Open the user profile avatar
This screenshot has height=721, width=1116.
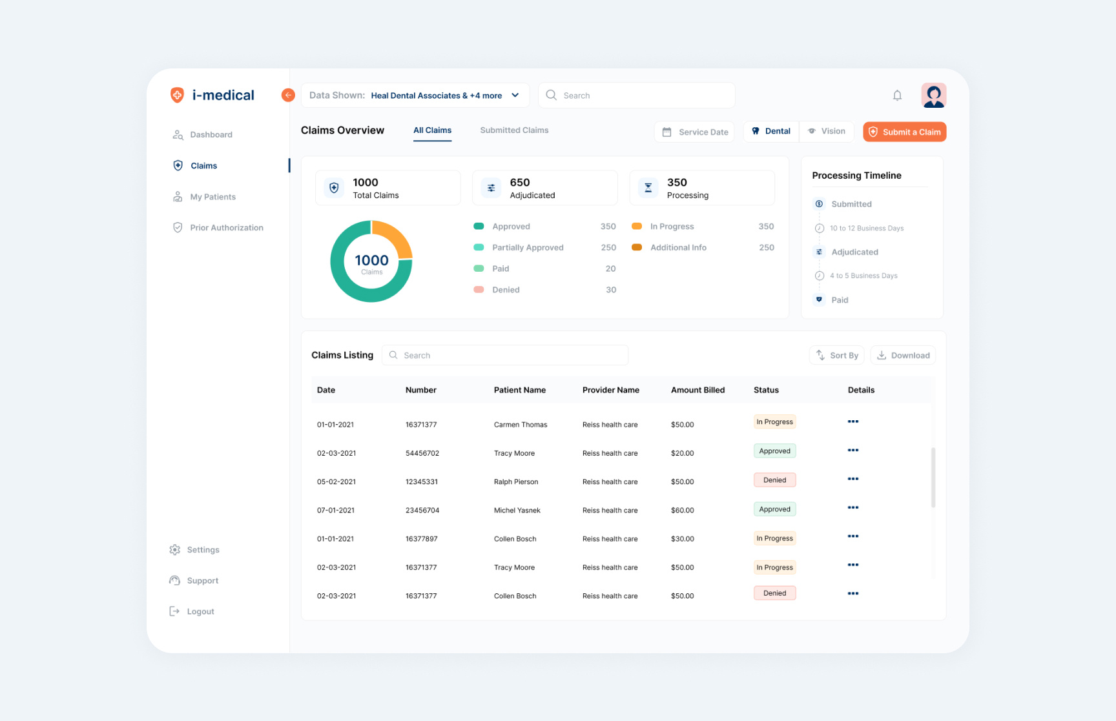pyautogui.click(x=933, y=96)
